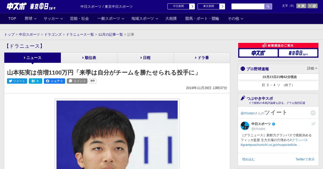323x169 pixels.
Task: Click 11月の記事一覧 breadcrumb link
Action: point(111,35)
